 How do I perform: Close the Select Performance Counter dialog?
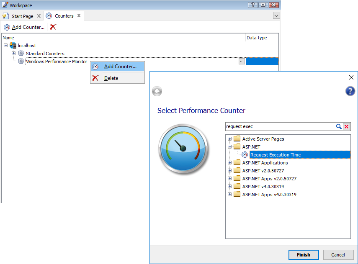(351, 77)
